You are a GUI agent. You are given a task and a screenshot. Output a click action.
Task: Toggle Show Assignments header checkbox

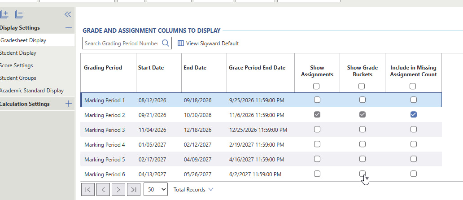316,86
